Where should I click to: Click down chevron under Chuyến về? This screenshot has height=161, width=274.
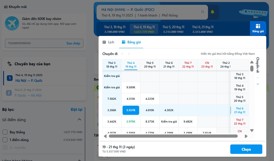(258, 84)
